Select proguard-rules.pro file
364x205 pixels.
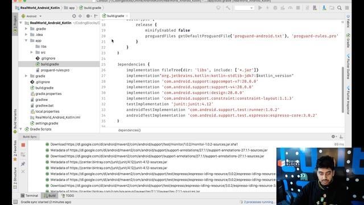tap(52, 70)
